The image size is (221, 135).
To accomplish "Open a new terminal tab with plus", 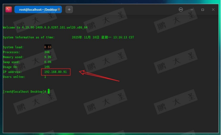I will pos(69,10).
